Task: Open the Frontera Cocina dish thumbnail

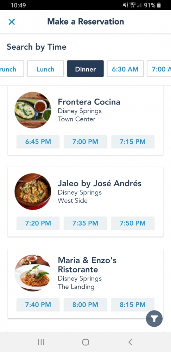Action: [x=33, y=110]
